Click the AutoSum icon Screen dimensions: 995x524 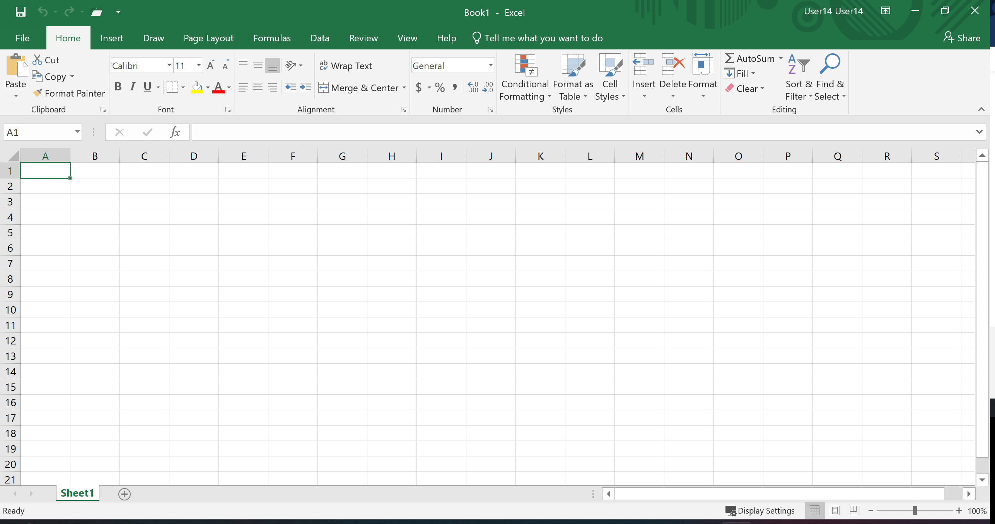tap(729, 58)
